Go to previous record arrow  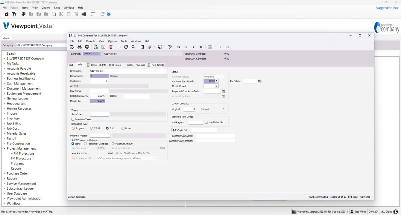186,47
